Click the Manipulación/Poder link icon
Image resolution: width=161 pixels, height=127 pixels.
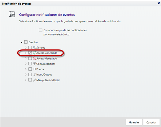34,80
